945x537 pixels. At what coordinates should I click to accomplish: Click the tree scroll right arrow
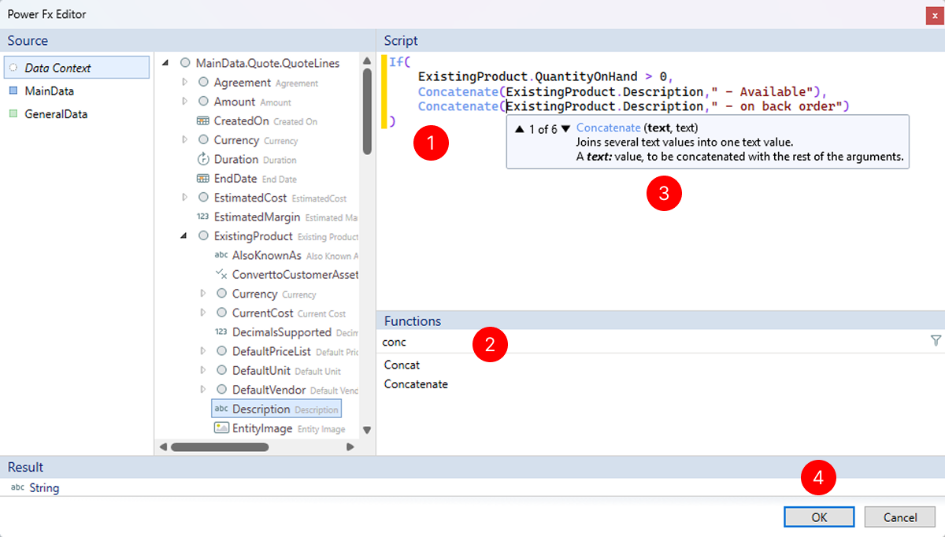pos(350,447)
